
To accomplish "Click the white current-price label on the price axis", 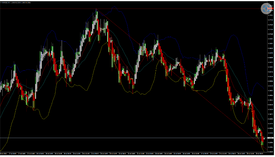I will (270, 138).
